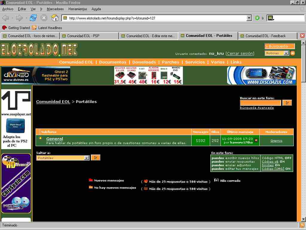Expand the Noticias dropdown
This screenshot has width=306, height=230.
286,53
